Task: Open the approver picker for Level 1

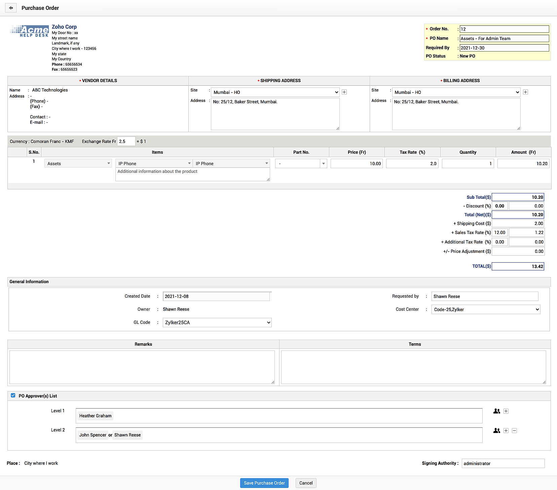Action: point(496,411)
